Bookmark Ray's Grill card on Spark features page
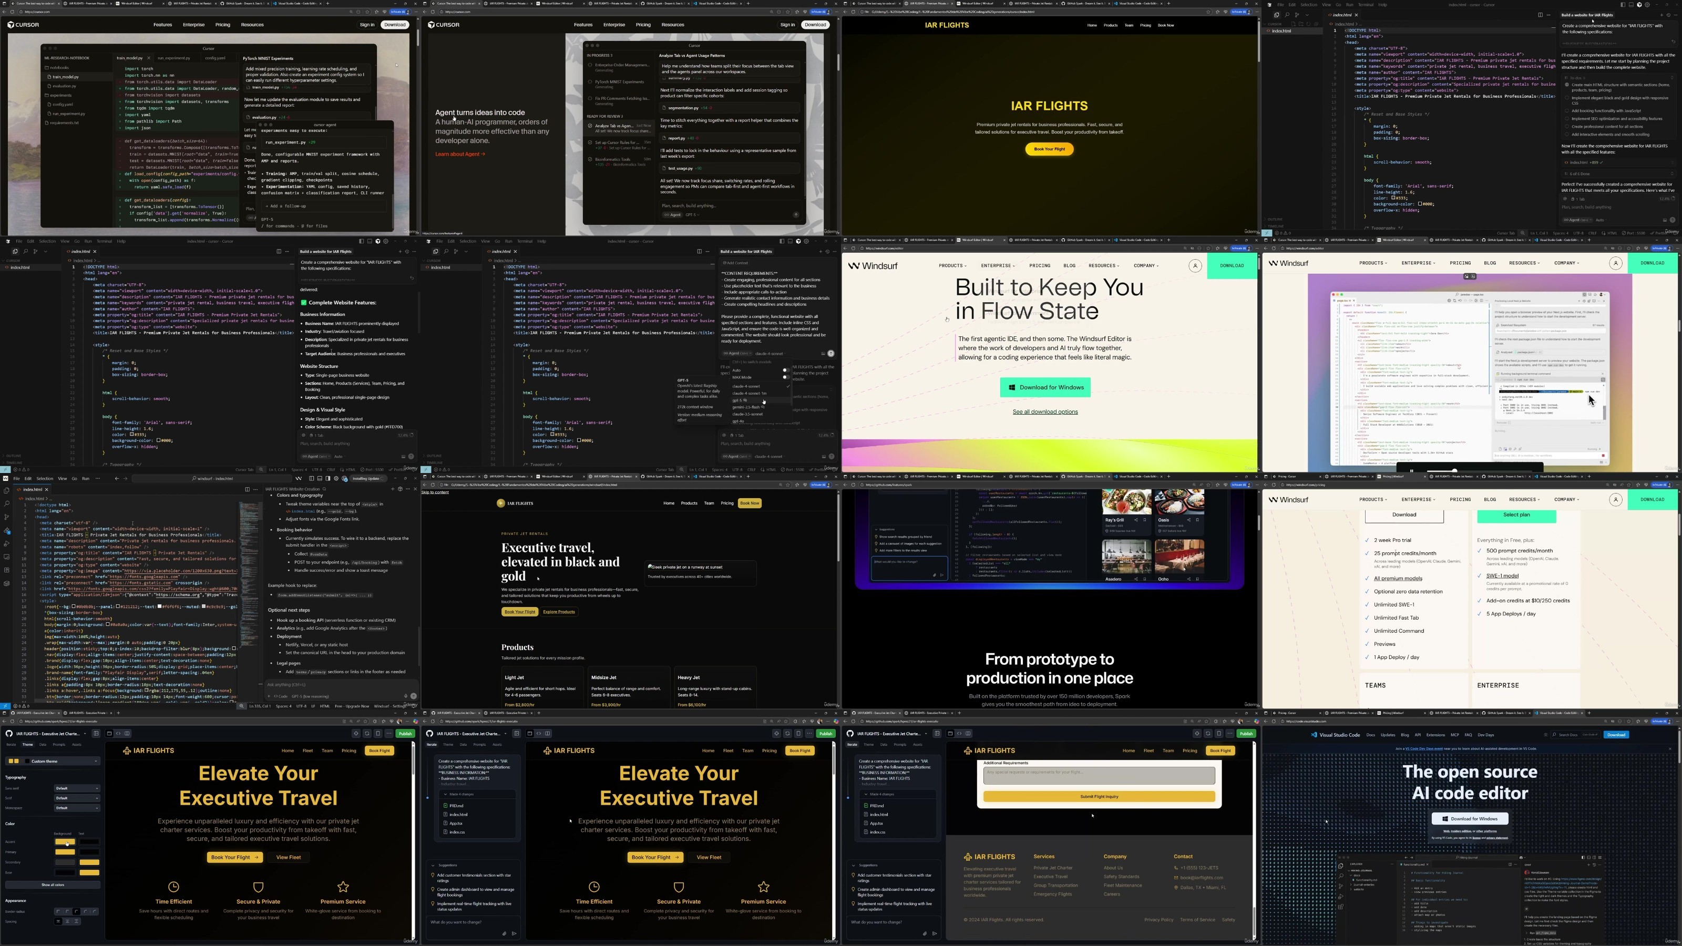 (x=1145, y=520)
